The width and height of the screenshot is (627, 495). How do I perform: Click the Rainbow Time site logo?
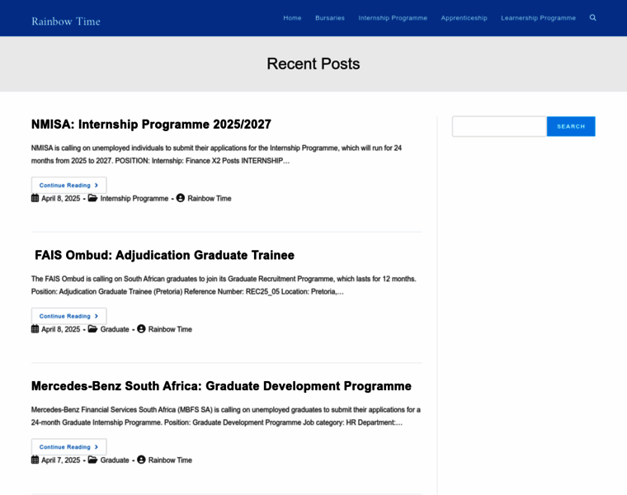[x=66, y=21]
